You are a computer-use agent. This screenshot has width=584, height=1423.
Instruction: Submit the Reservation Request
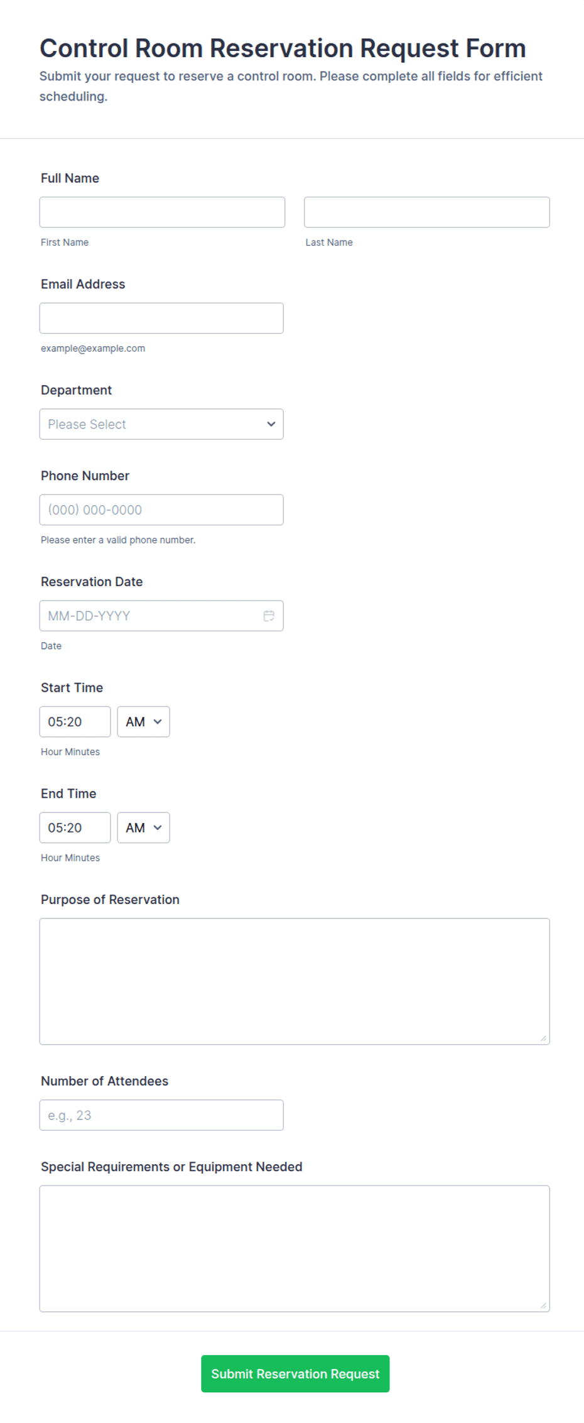click(295, 1374)
